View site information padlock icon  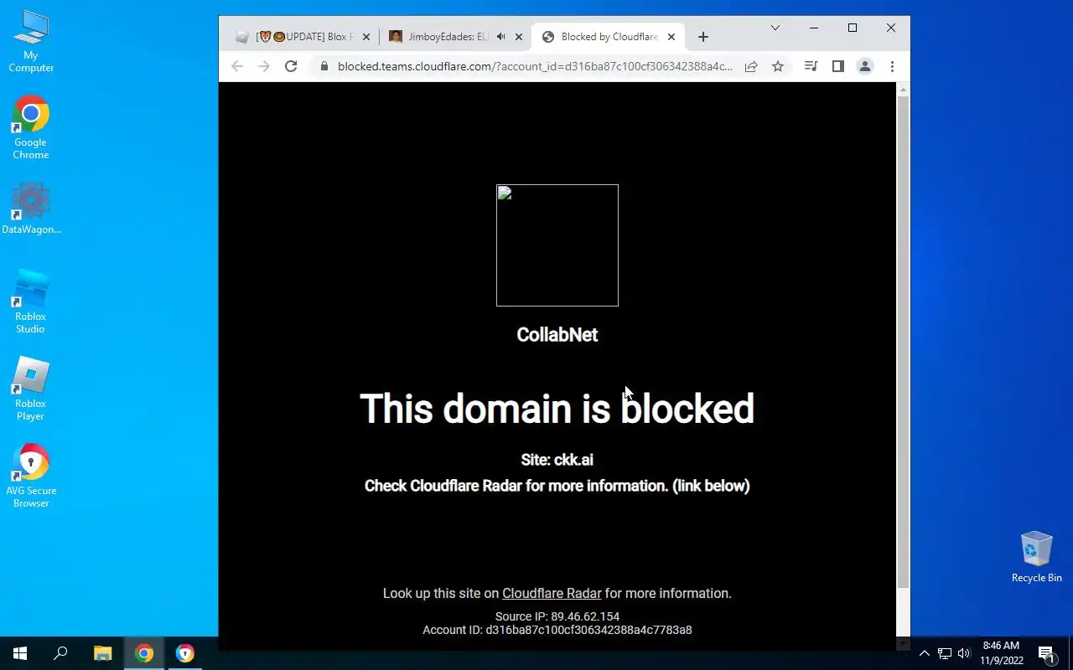pyautogui.click(x=324, y=66)
